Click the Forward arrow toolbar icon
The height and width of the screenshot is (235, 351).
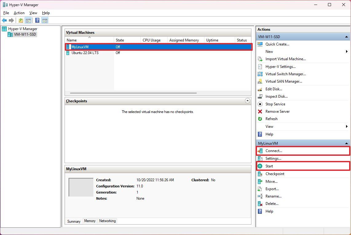pyautogui.click(x=11, y=21)
